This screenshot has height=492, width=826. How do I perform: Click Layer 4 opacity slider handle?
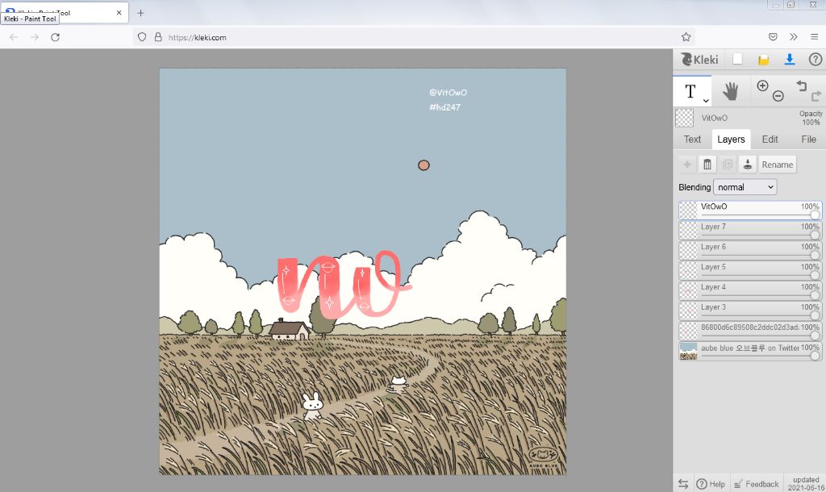815,295
